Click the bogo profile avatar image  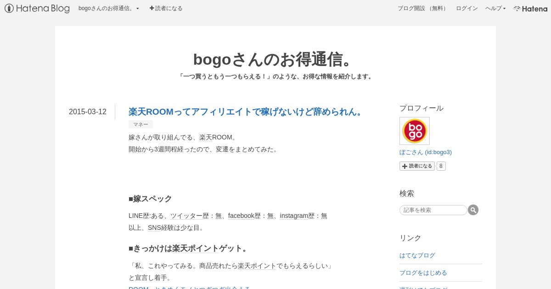point(415,131)
